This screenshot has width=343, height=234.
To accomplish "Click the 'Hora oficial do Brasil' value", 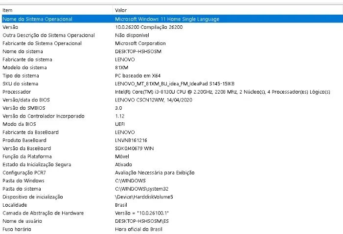I will pyautogui.click(x=138, y=229).
